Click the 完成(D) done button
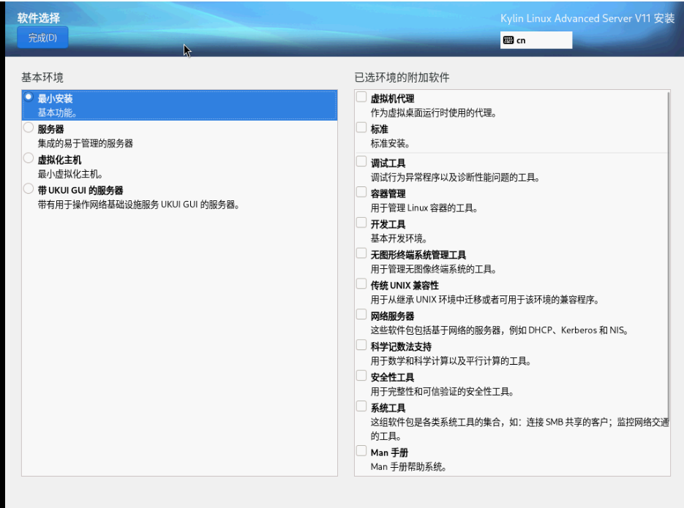Image resolution: width=684 pixels, height=508 pixels. click(x=42, y=38)
